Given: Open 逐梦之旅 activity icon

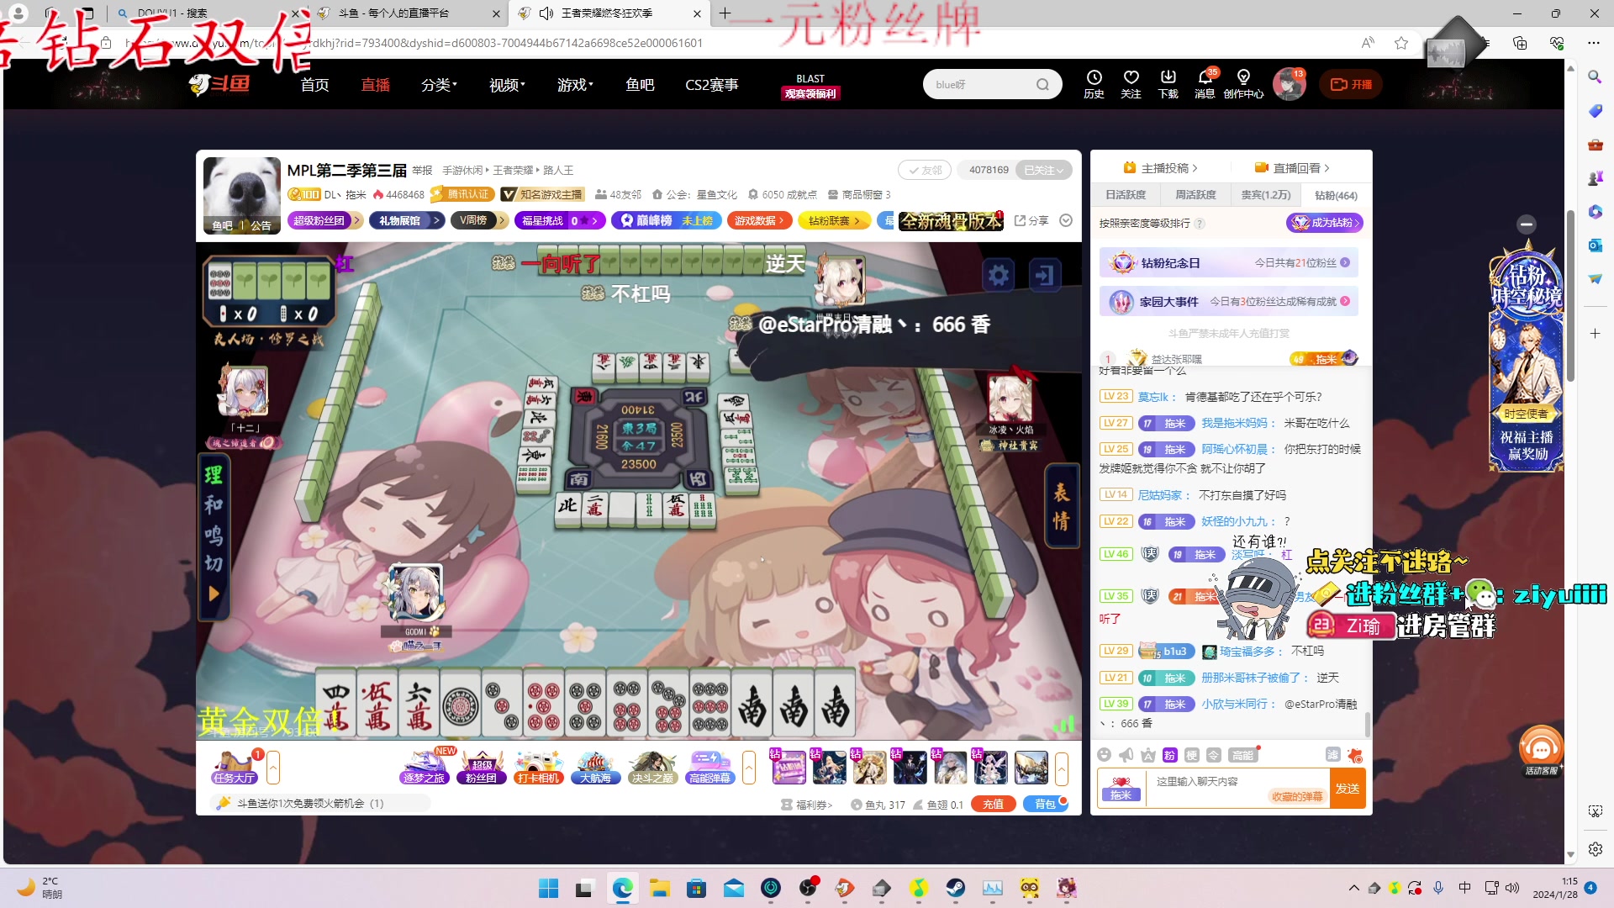Looking at the screenshot, I should 425,768.
